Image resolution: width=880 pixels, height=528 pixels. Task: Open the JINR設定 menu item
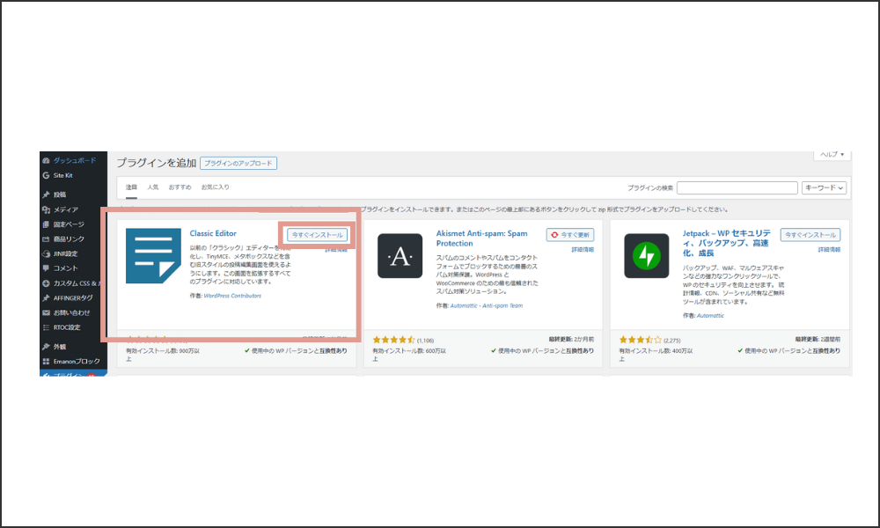point(65,253)
